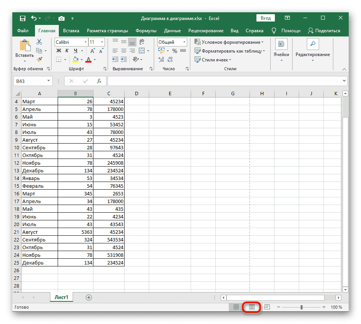Switch to the Вставка tab

click(71, 31)
